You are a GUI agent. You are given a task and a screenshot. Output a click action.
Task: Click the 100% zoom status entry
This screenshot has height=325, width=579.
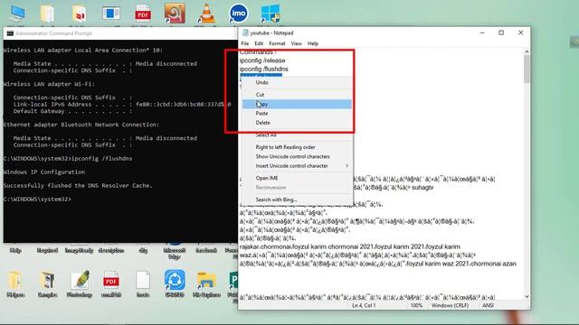[416, 305]
